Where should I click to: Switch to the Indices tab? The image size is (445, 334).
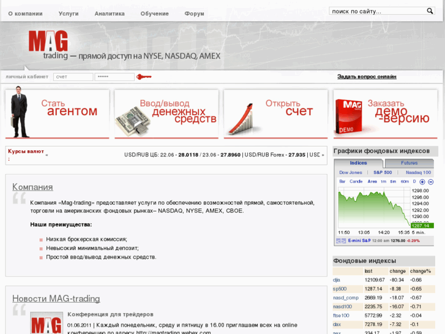click(x=359, y=163)
